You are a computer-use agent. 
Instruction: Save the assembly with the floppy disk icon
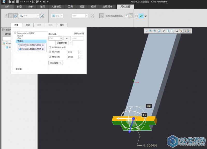tap(17, 2)
